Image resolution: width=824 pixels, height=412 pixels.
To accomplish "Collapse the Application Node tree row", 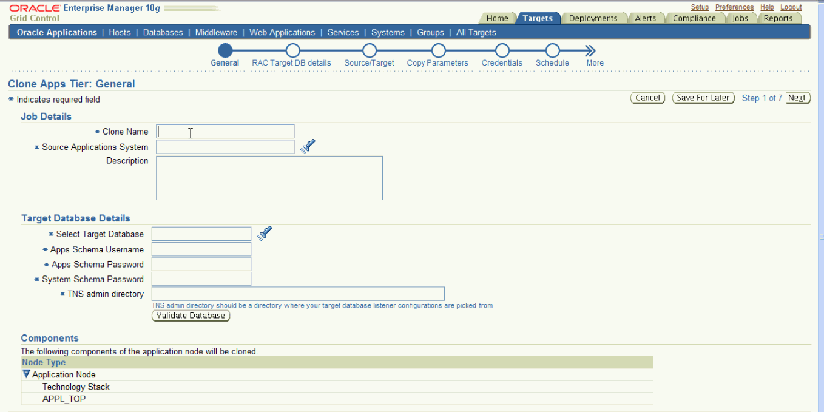I will (26, 374).
